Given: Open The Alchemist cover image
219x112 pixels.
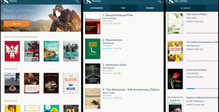Looking at the screenshot, I should coord(93,99).
